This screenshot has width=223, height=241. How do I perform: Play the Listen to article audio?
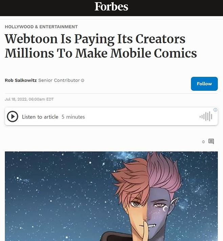point(13,116)
